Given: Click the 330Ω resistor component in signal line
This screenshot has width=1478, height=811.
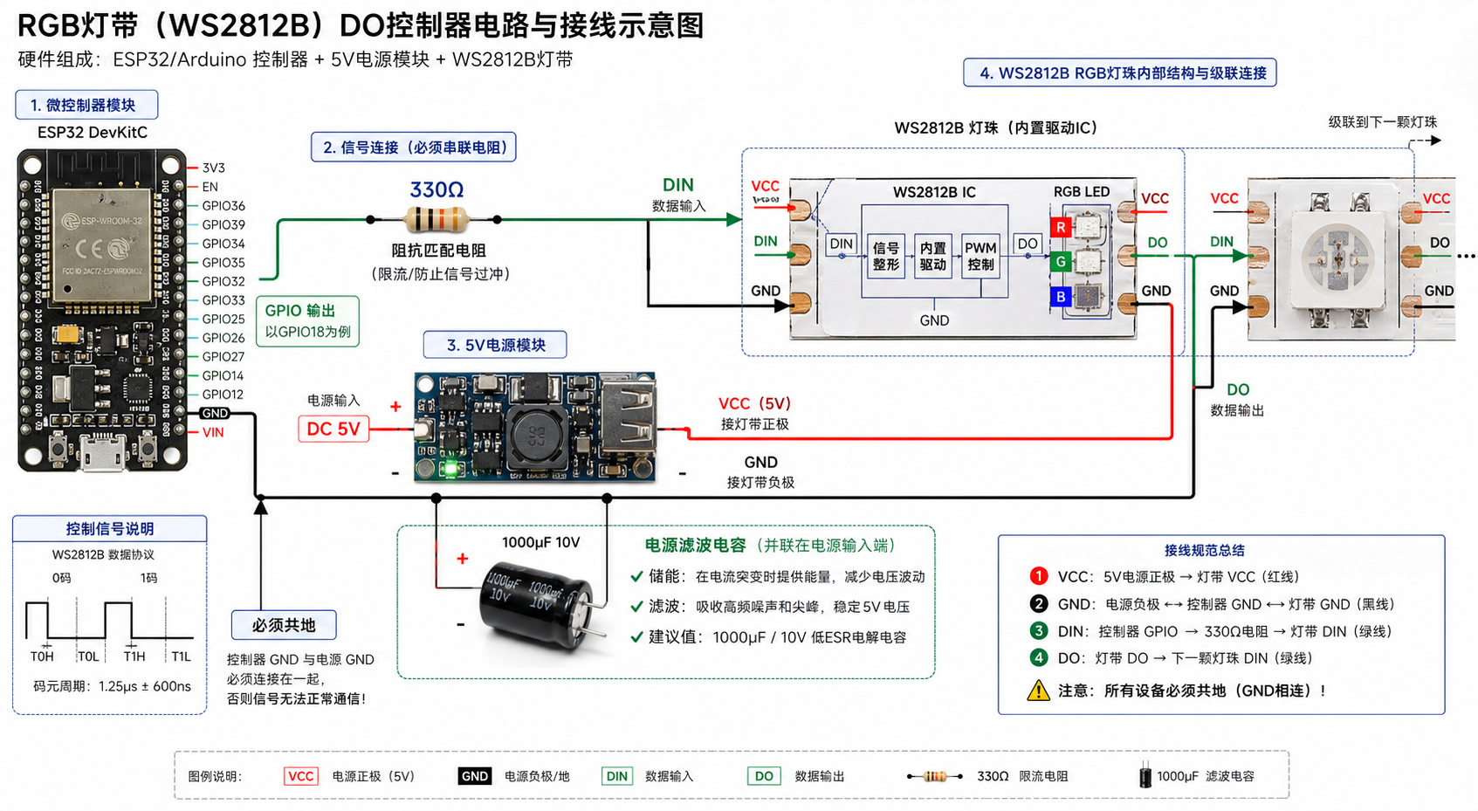Looking at the screenshot, I should (x=437, y=219).
